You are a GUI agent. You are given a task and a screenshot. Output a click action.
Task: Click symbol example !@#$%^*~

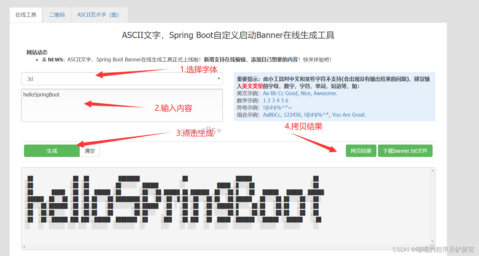click(x=277, y=108)
